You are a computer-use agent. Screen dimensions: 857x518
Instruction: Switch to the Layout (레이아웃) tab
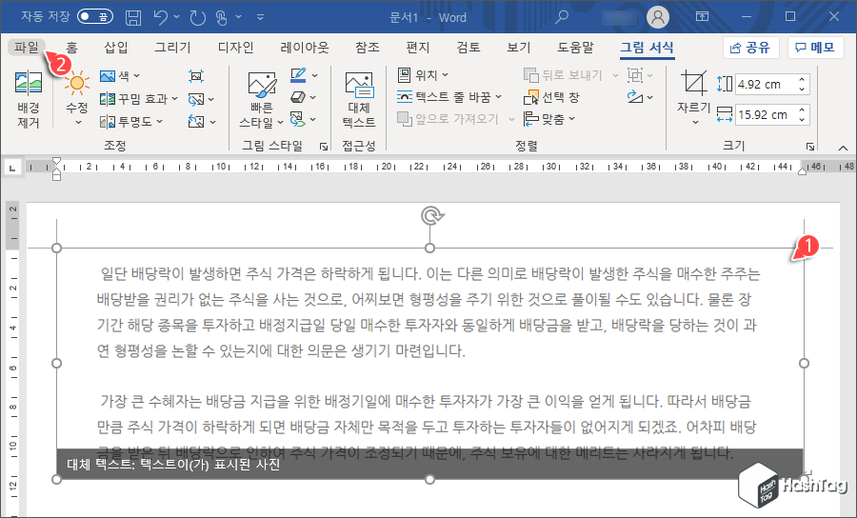[x=305, y=48]
